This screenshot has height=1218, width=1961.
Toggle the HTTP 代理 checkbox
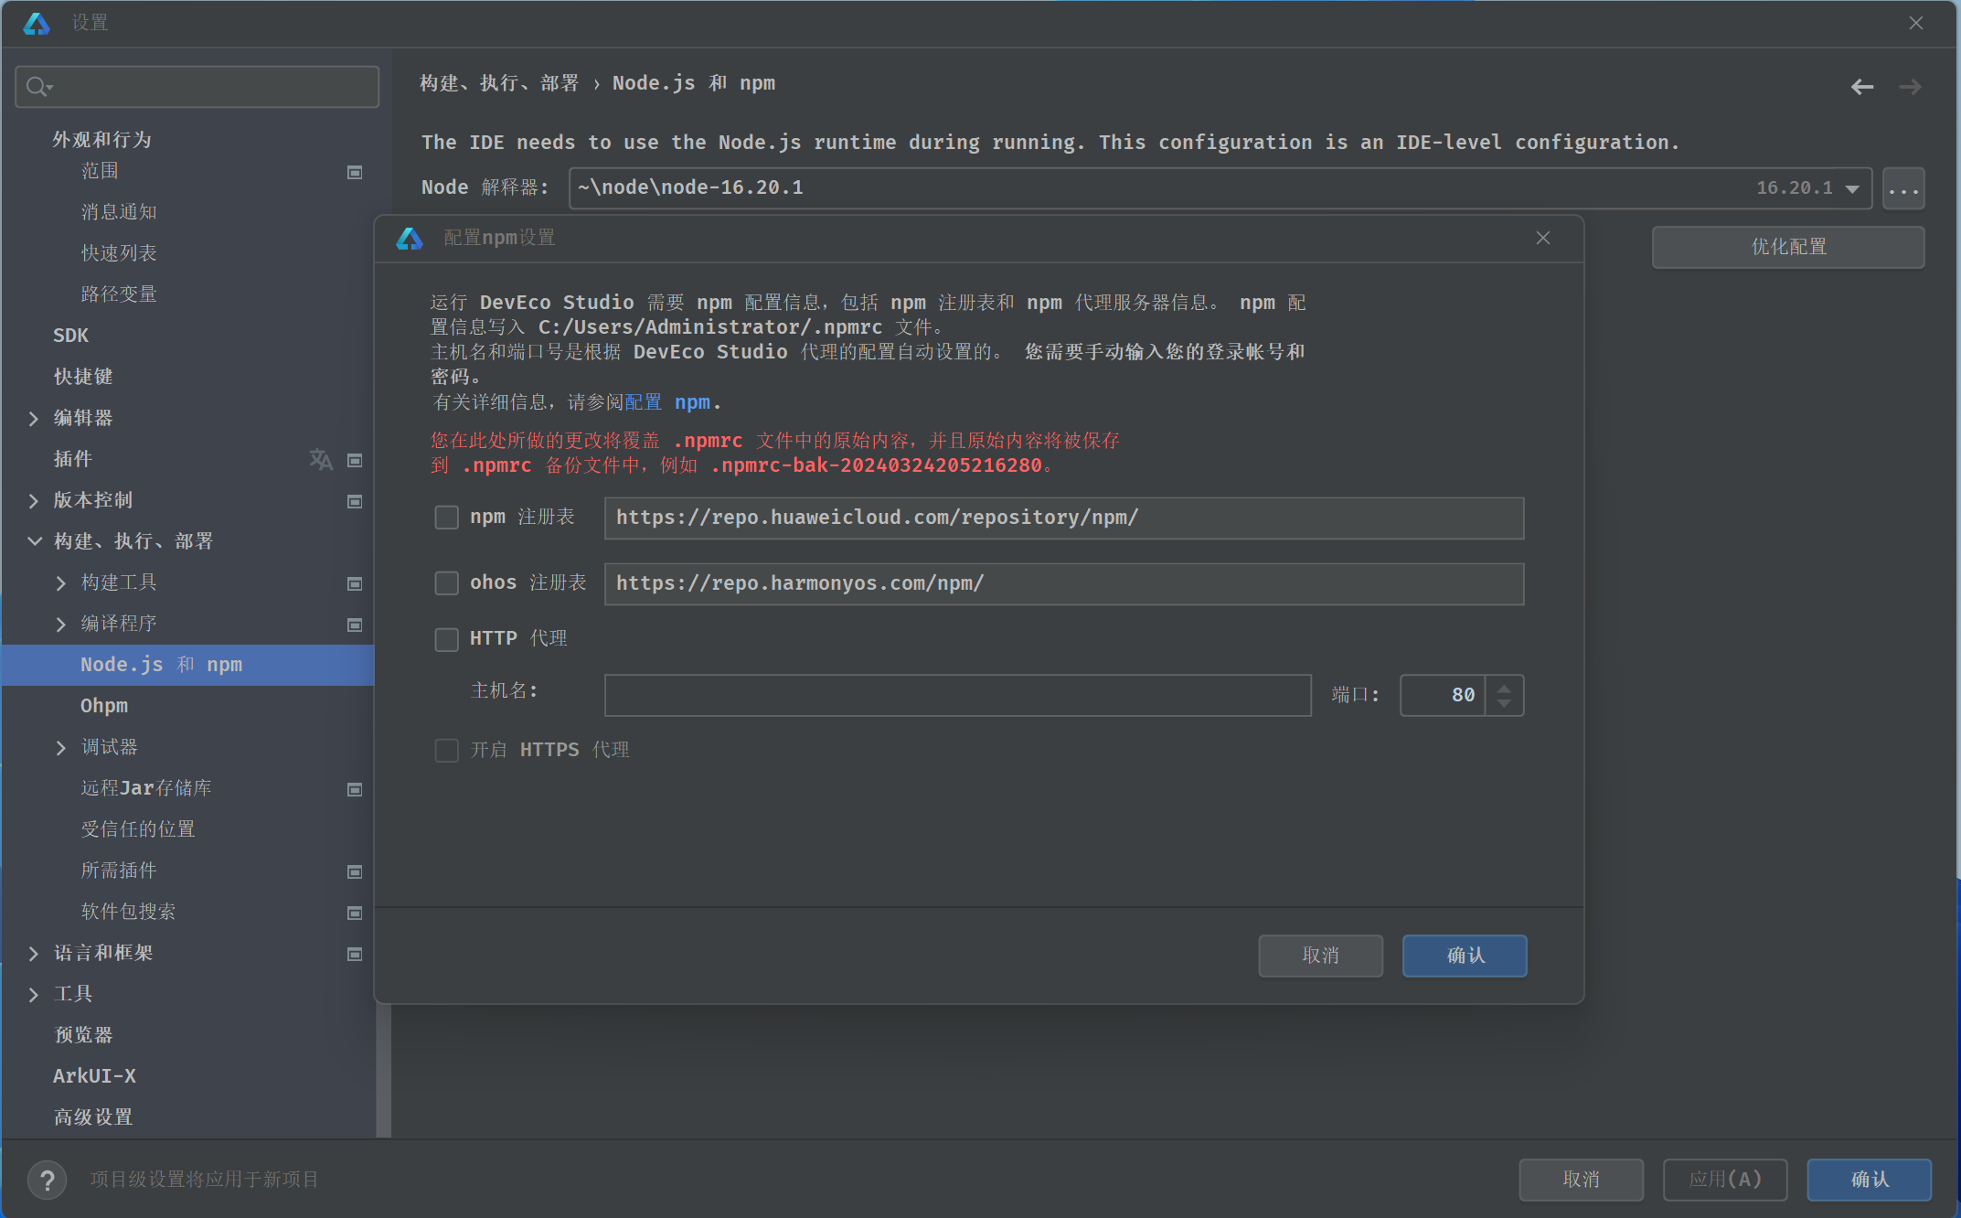pos(446,639)
